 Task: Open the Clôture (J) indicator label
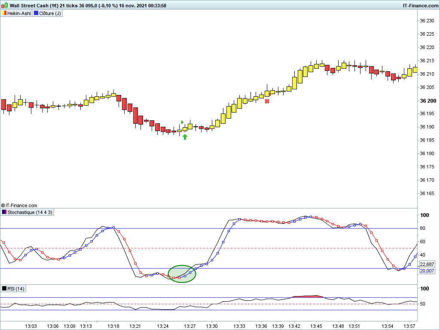[x=47, y=13]
